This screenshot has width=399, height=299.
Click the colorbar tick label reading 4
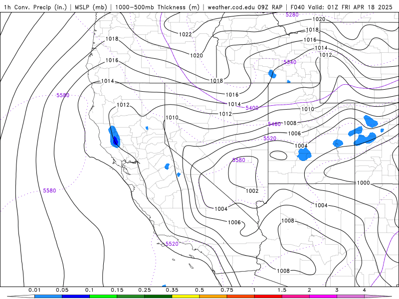(365, 290)
